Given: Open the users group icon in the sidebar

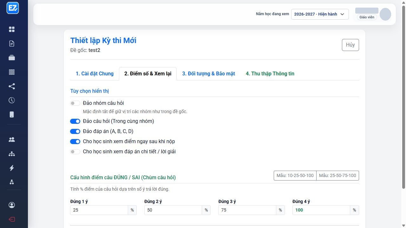Looking at the screenshot, I should (12, 140).
